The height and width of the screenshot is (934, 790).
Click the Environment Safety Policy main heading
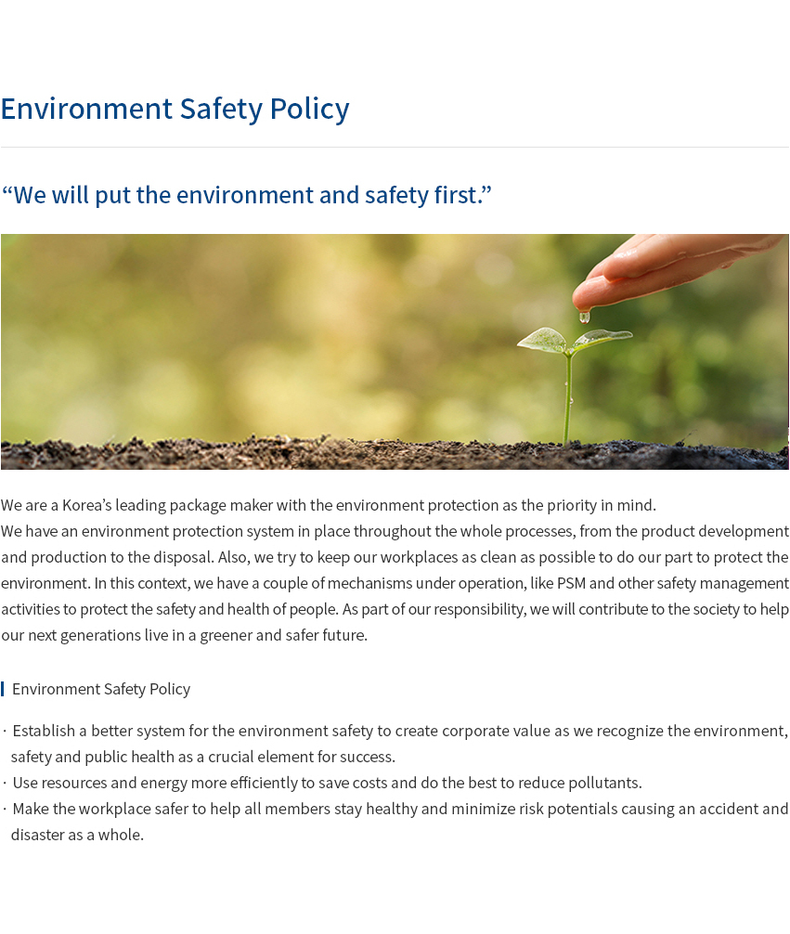(175, 109)
